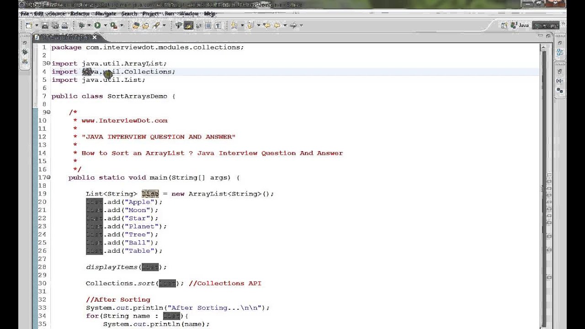
Task: Open the Debug configurations dropdown arrow
Action: 89,26
